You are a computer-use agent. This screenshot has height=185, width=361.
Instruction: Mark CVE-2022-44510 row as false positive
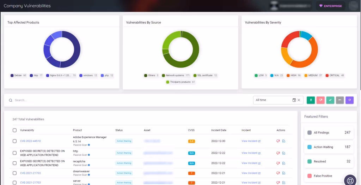click(278, 141)
